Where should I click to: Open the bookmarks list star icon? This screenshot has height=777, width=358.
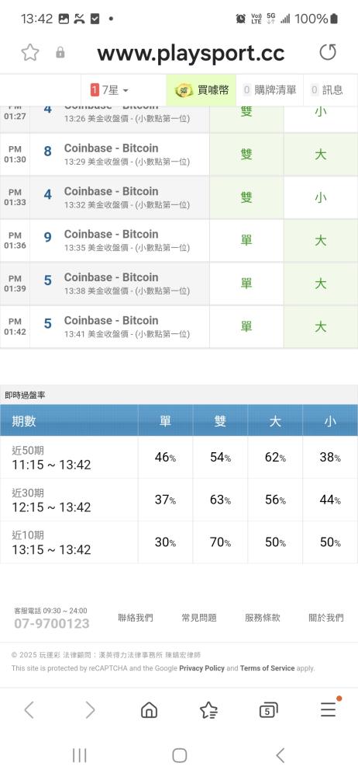pyautogui.click(x=208, y=710)
